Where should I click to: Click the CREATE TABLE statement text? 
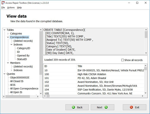(x=65, y=30)
